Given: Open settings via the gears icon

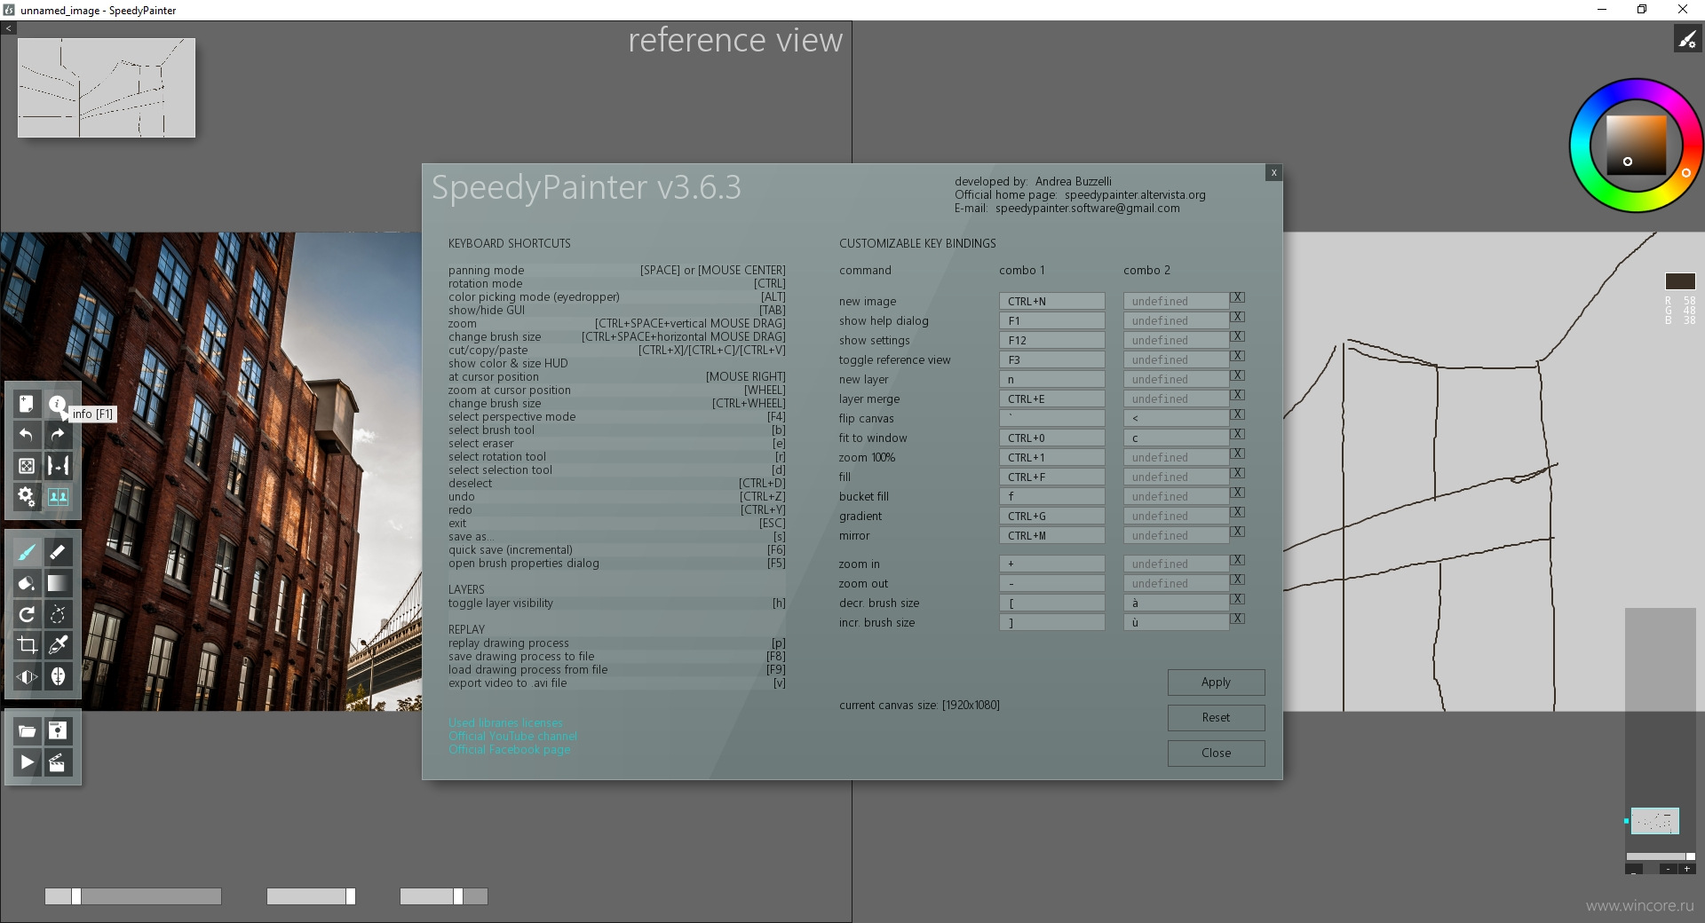Looking at the screenshot, I should click(27, 497).
